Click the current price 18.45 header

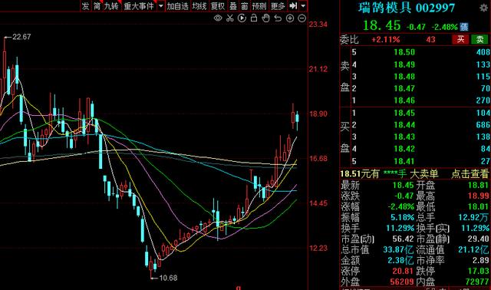pyautogui.click(x=382, y=25)
